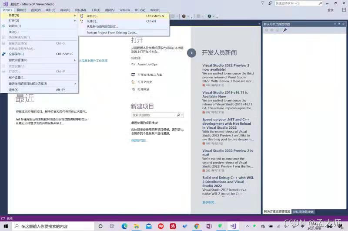Open Microsoft Edge from the taskbar

124,226
